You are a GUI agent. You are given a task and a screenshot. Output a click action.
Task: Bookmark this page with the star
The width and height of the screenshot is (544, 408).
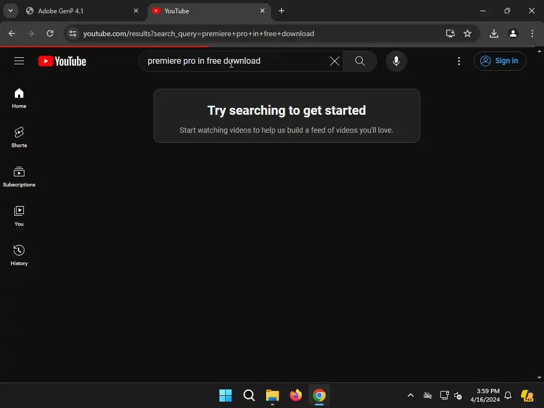[467, 33]
